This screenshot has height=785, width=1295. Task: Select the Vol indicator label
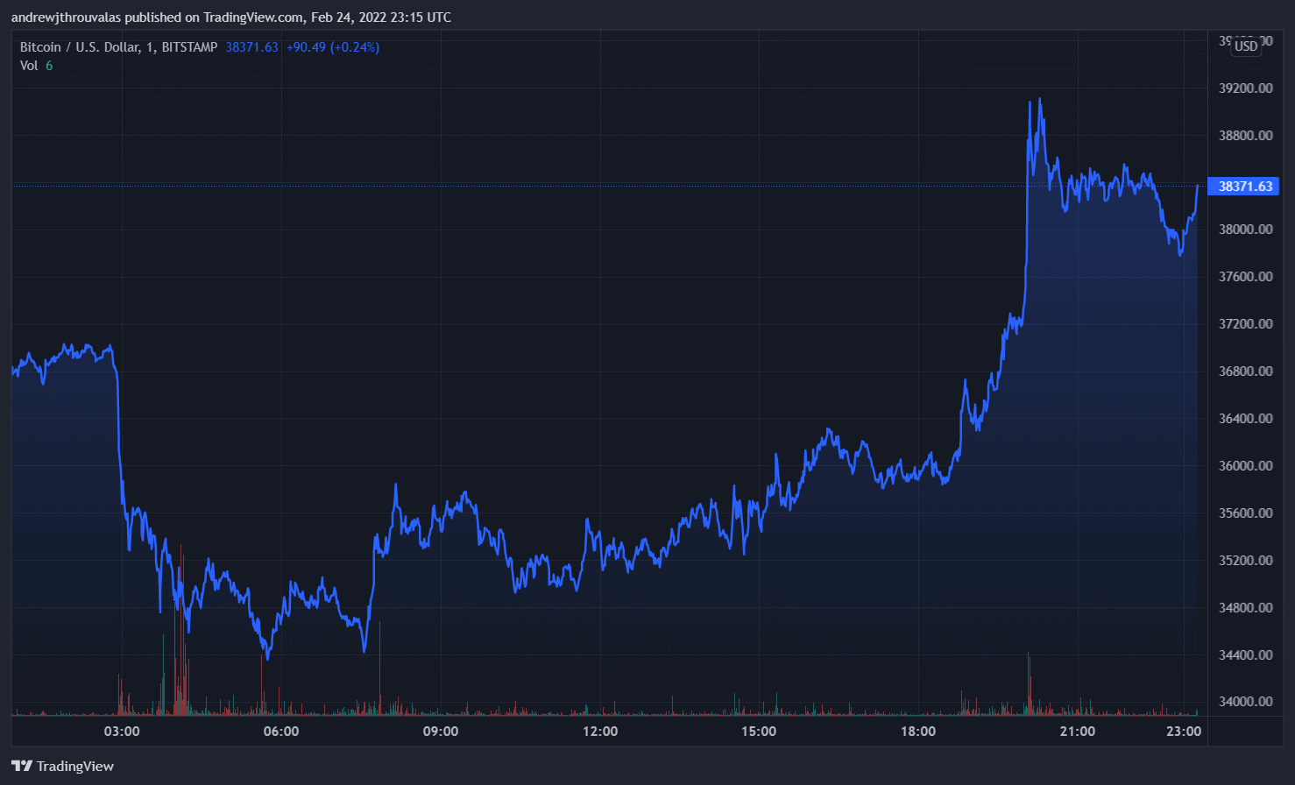click(29, 66)
